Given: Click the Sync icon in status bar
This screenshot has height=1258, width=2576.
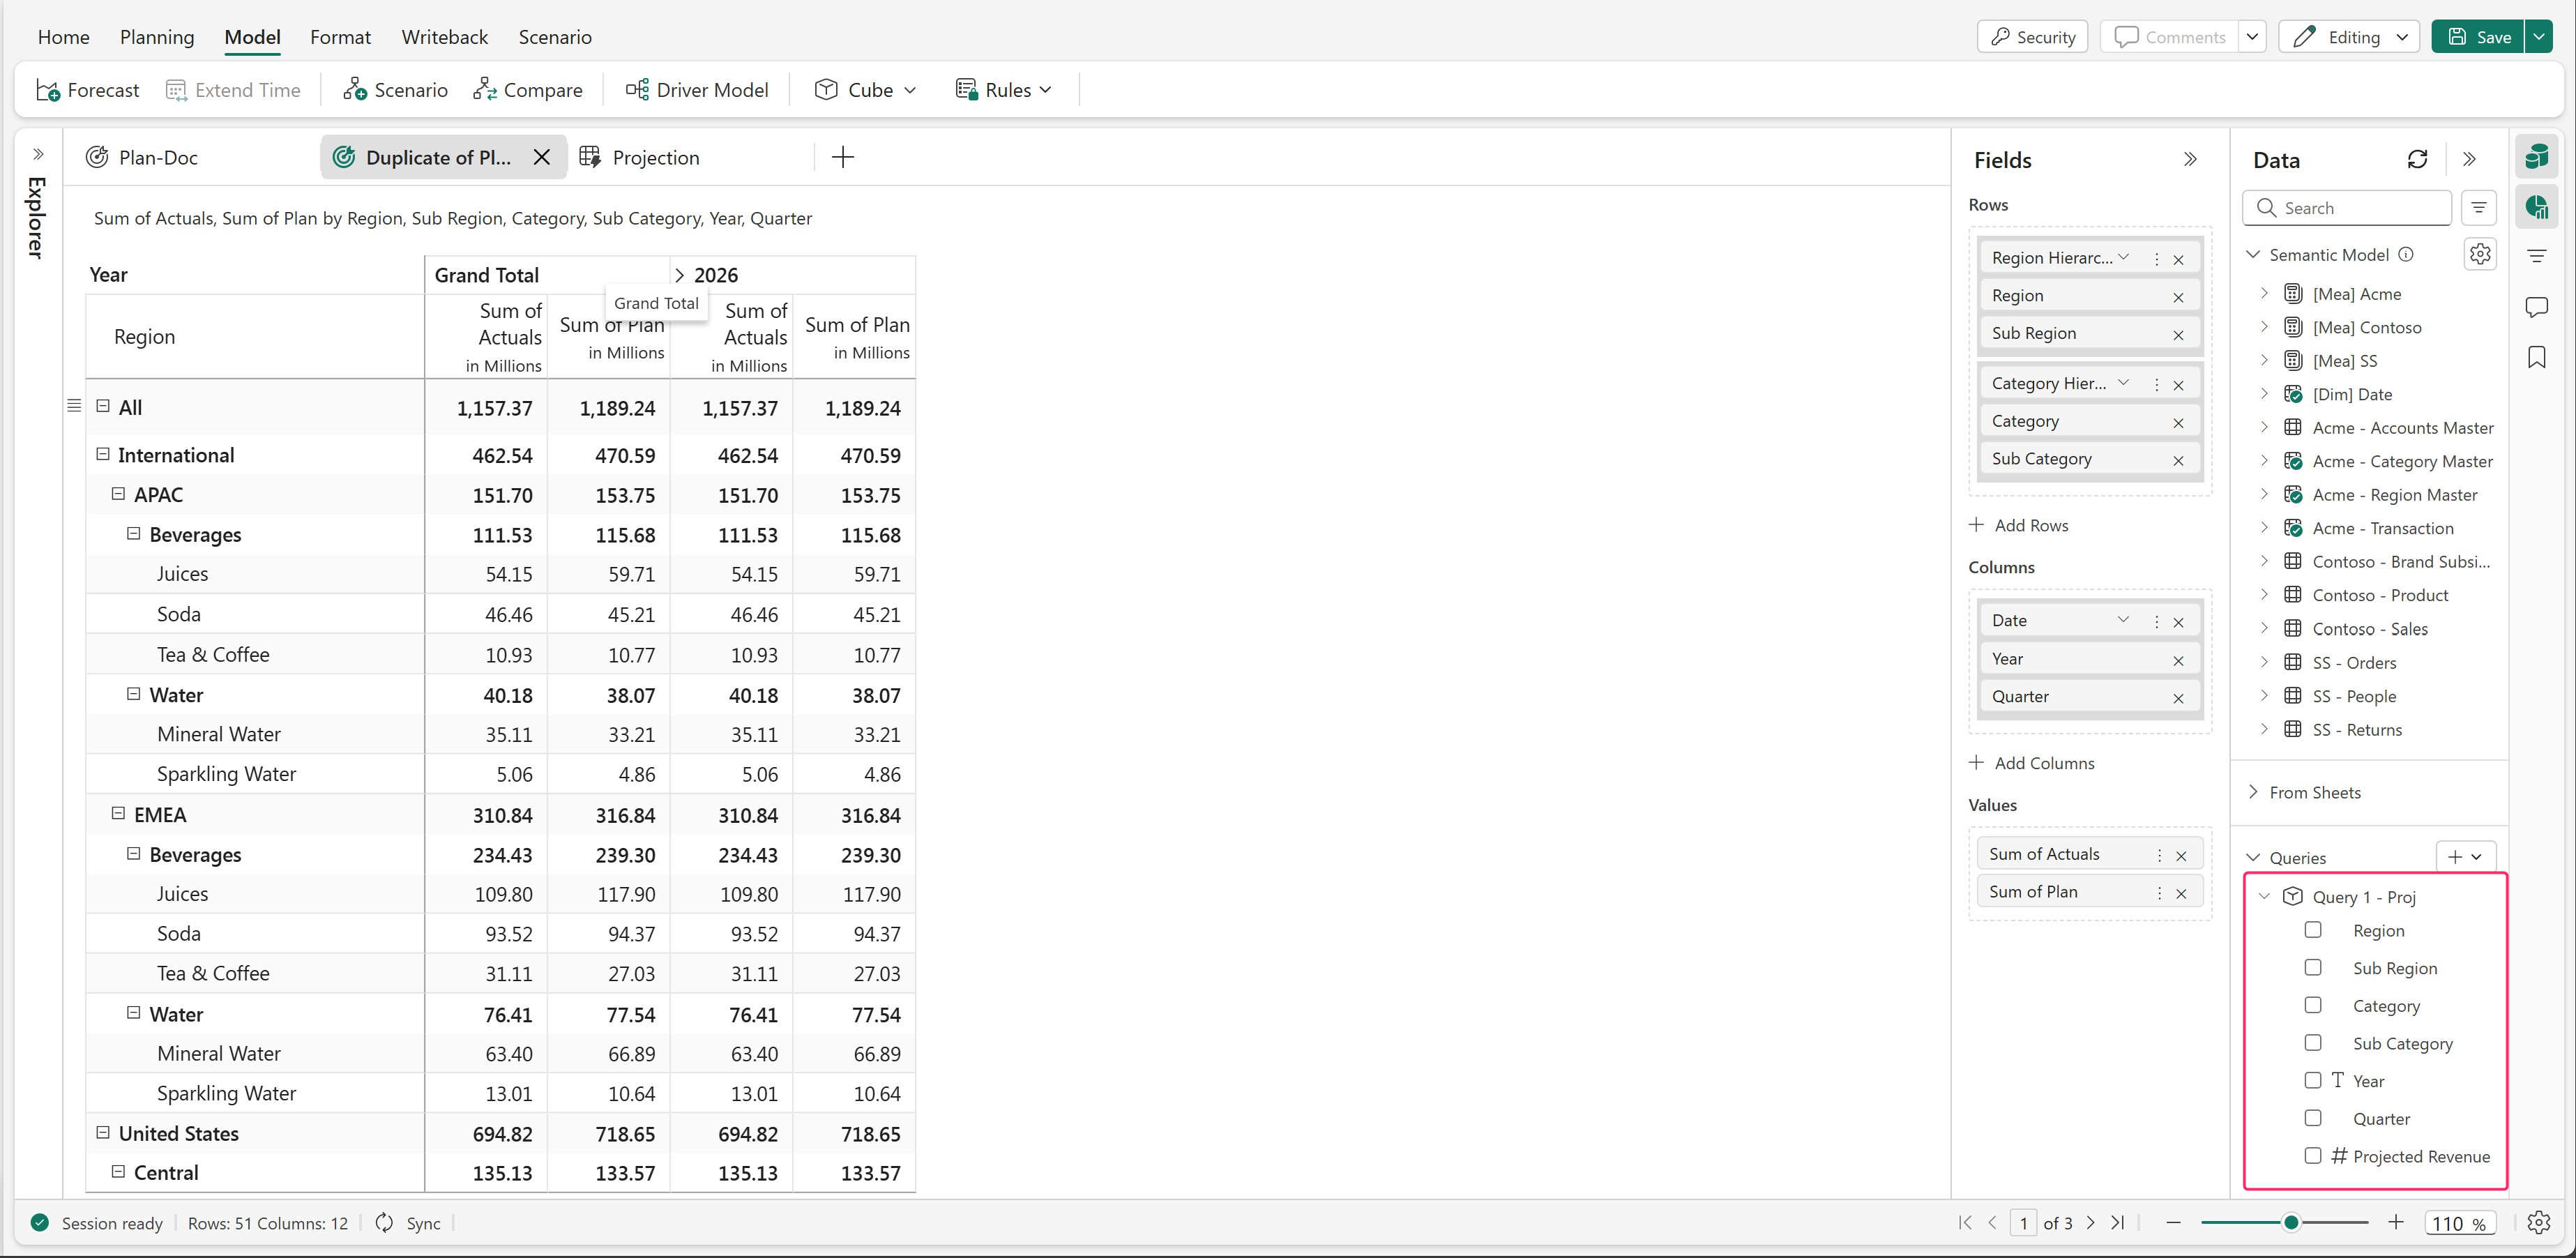Looking at the screenshot, I should click(x=384, y=1223).
